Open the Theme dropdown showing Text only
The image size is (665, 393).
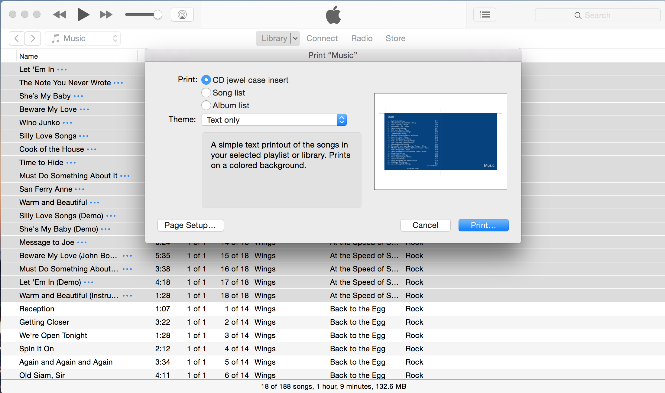(x=274, y=120)
